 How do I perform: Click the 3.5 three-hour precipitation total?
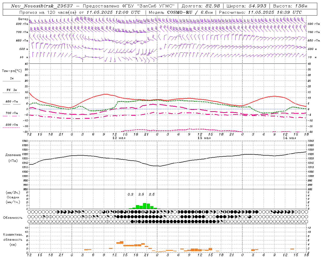pos(141,194)
